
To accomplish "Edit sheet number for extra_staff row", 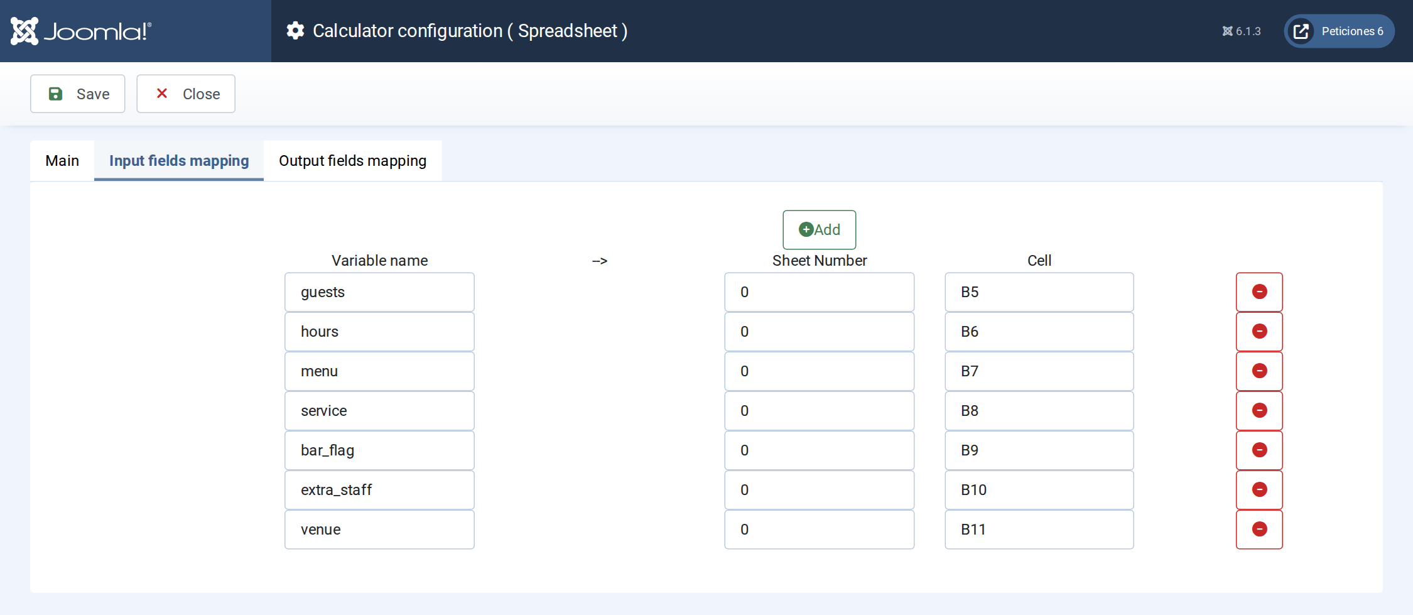I will tap(820, 490).
